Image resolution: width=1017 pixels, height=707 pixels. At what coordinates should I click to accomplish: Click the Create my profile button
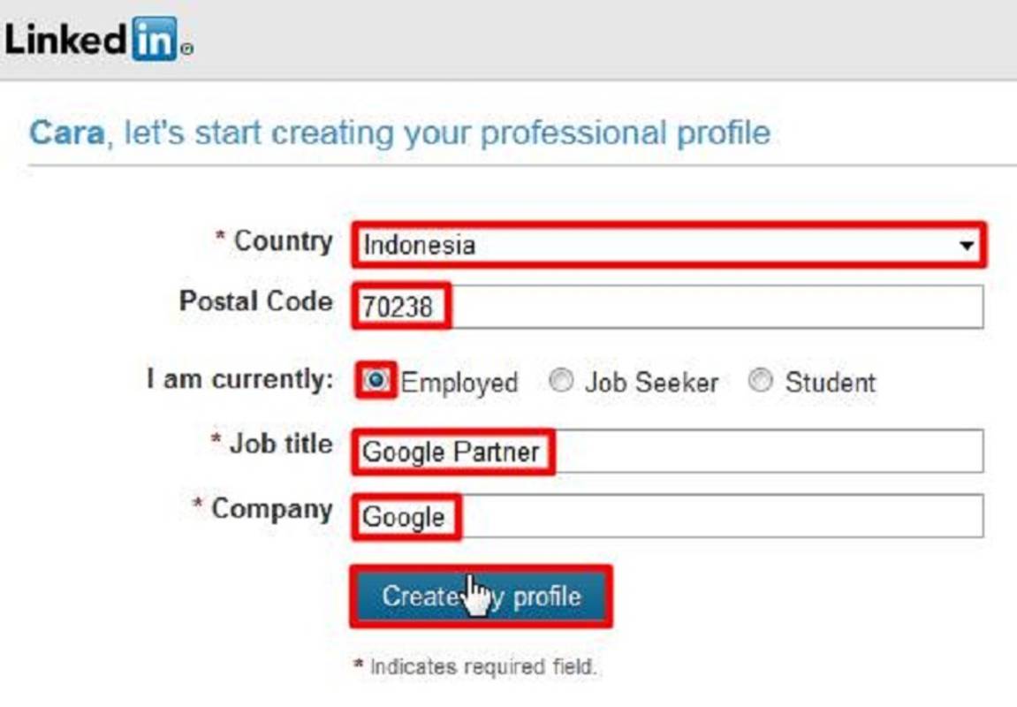(481, 596)
